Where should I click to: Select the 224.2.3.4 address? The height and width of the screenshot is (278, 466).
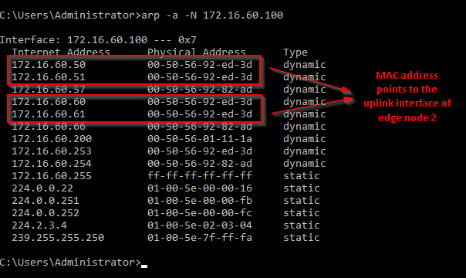click(39, 225)
